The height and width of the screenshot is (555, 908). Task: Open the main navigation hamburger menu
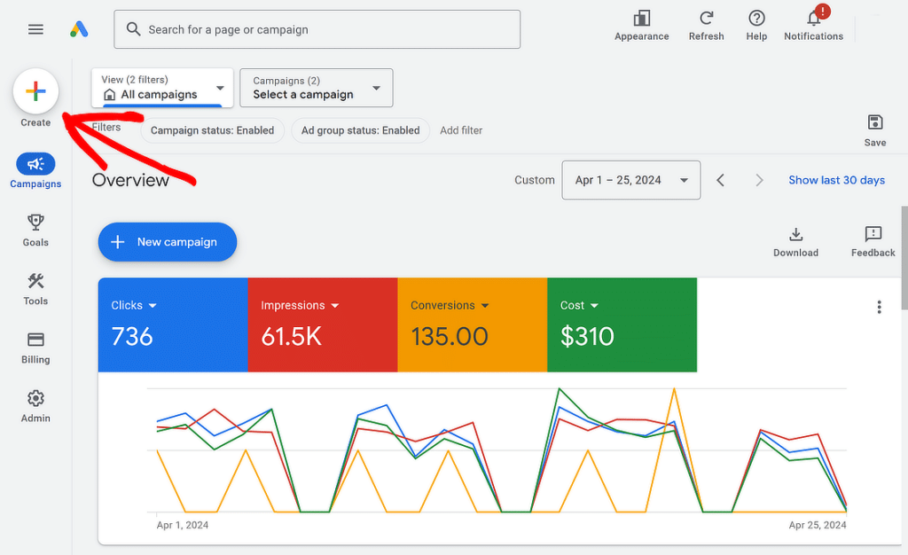click(x=35, y=28)
